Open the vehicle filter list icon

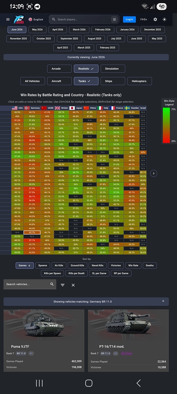tap(63, 285)
